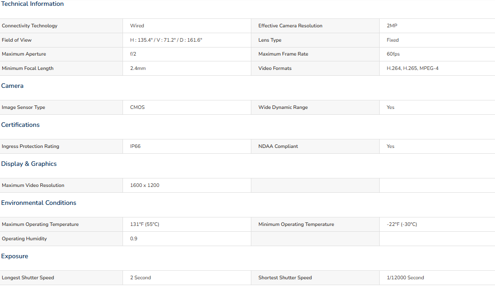Click the Effective Camera Resolution label
Image resolution: width=495 pixels, height=286 pixels.
tap(290, 26)
